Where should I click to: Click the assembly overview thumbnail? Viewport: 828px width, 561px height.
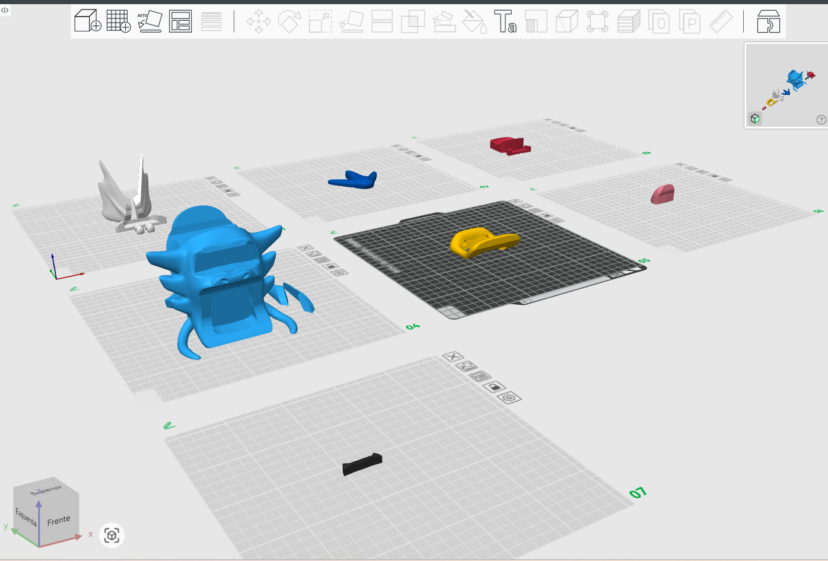click(x=786, y=85)
